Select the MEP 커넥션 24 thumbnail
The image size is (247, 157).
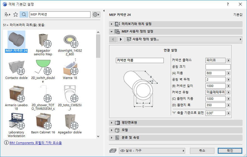coord(16,39)
